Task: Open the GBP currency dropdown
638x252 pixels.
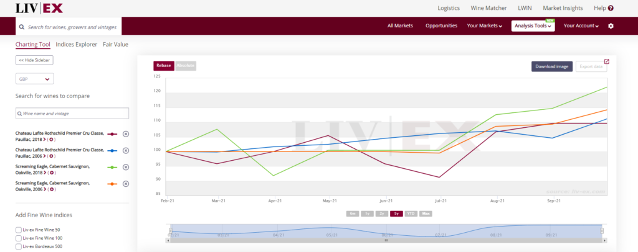Action: pyautogui.click(x=35, y=79)
